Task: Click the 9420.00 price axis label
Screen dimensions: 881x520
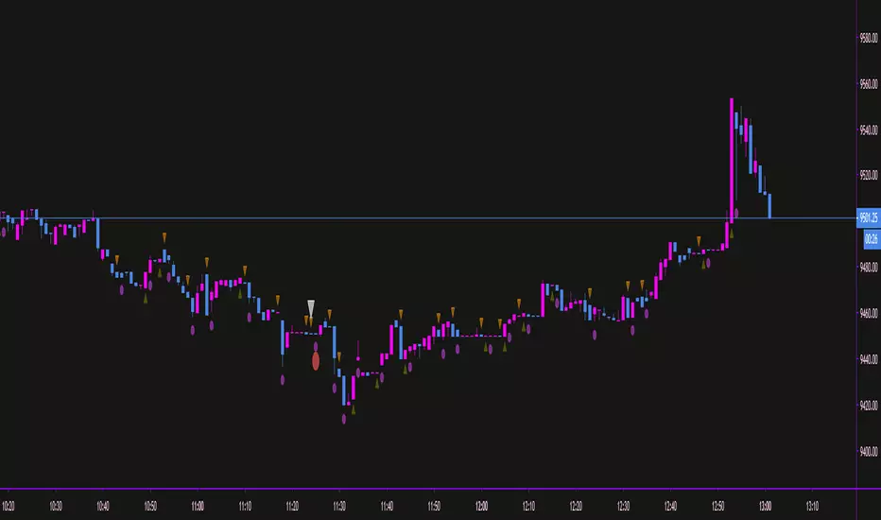Action: 868,405
